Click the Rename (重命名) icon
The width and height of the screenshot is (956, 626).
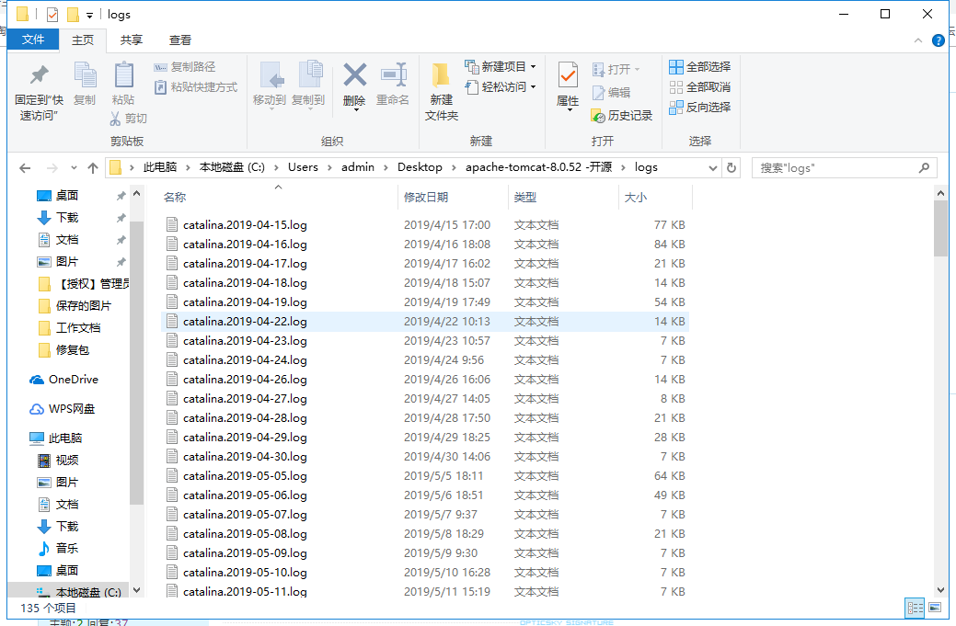[393, 75]
